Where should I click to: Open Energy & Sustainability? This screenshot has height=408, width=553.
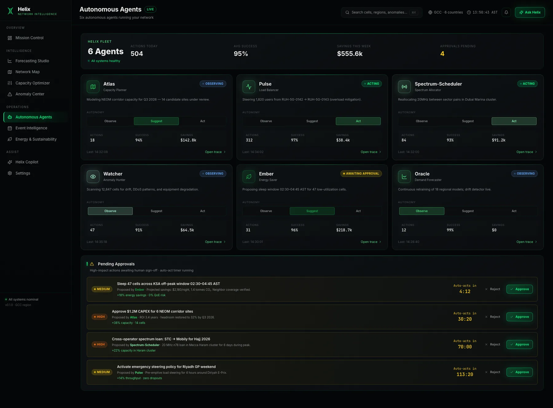click(36, 139)
